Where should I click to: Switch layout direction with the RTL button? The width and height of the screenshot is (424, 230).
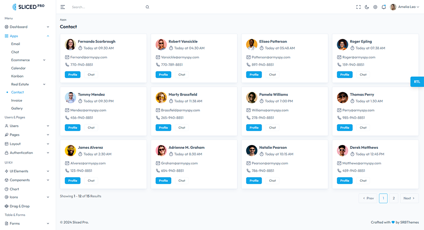417,82
